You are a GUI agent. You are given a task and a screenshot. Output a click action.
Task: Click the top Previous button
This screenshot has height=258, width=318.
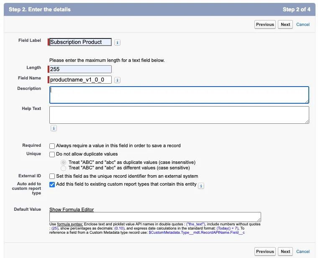[x=265, y=25]
